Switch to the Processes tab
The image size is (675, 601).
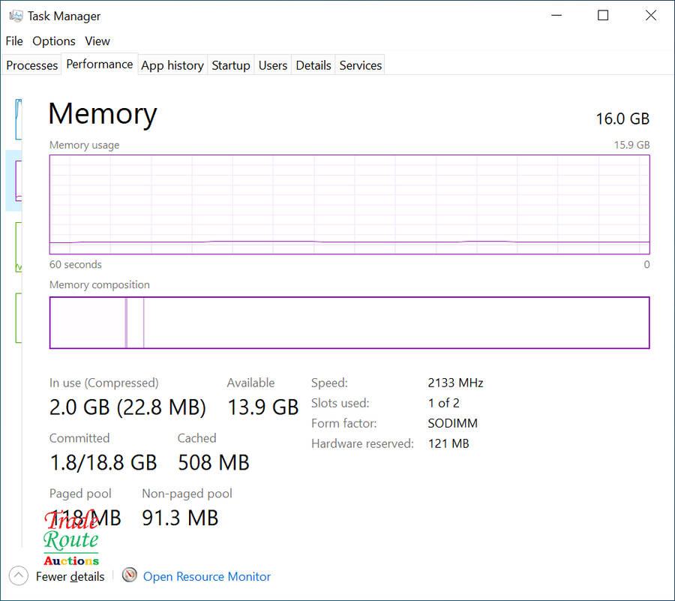[x=32, y=65]
